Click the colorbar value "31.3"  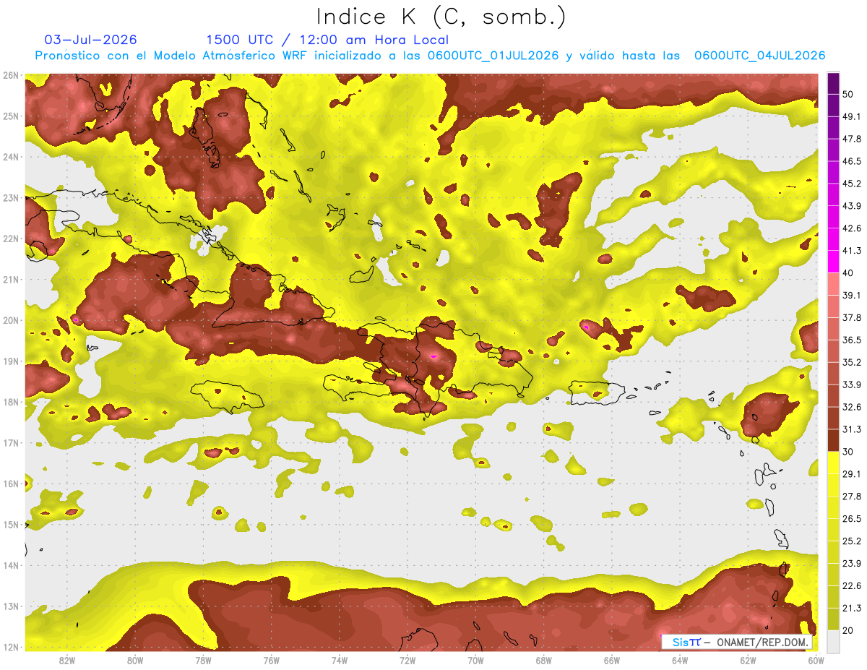point(852,429)
